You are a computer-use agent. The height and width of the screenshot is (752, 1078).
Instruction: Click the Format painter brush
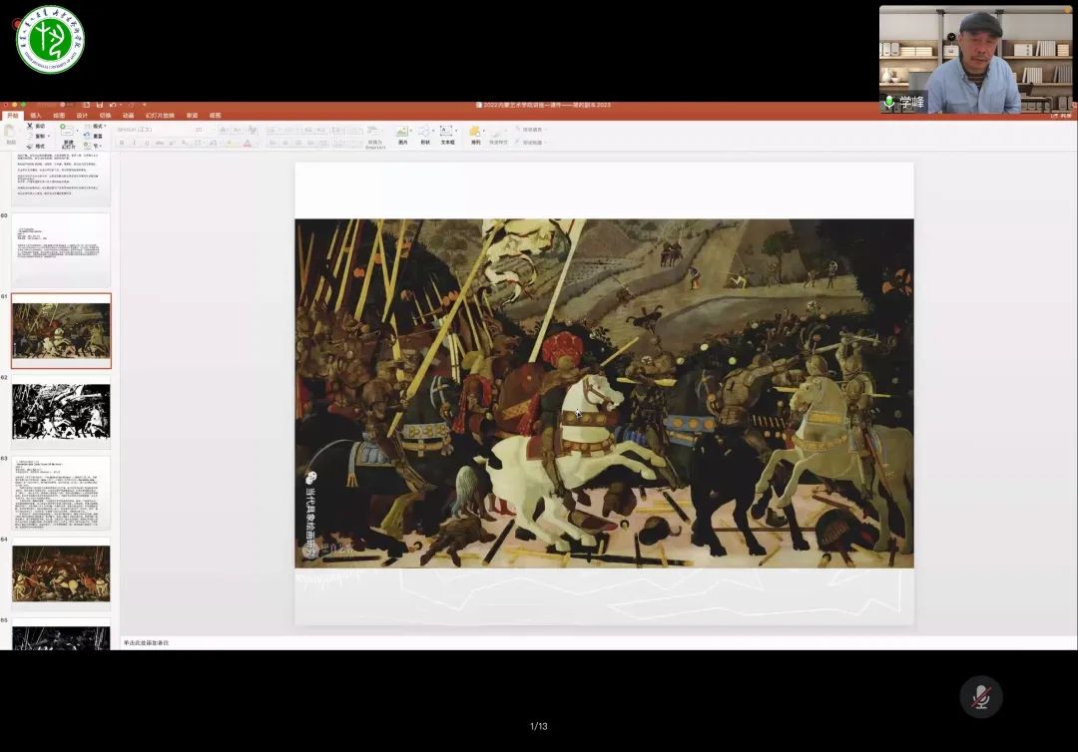coord(30,147)
